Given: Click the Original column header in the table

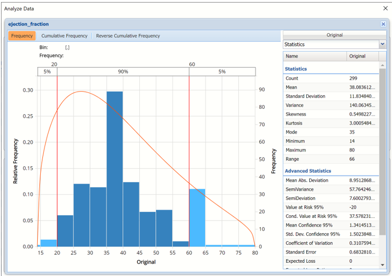Looking at the screenshot, I should [362, 56].
